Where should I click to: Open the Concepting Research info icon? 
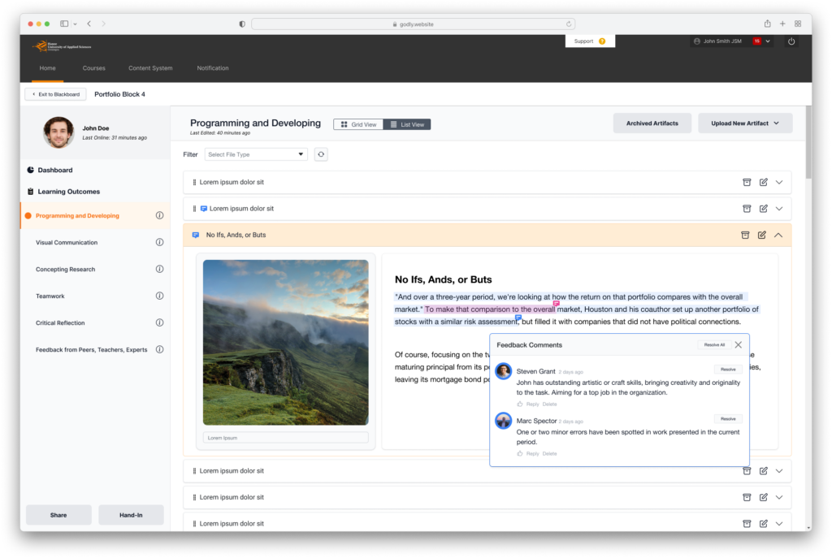[159, 269]
